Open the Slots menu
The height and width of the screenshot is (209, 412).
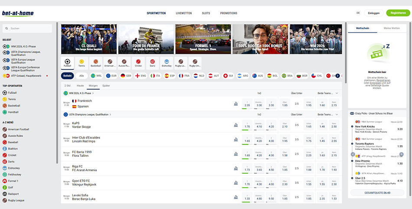pyautogui.click(x=206, y=13)
